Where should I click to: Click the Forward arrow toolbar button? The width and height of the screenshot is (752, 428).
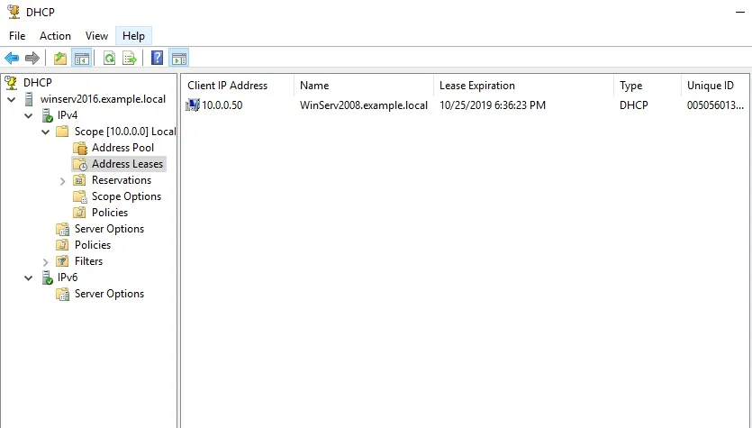[x=32, y=59]
